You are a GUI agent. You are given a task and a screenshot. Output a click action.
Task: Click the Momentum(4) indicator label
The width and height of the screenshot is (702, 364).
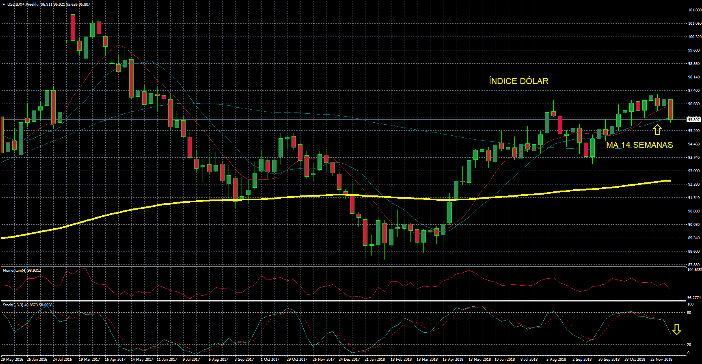tap(22, 271)
